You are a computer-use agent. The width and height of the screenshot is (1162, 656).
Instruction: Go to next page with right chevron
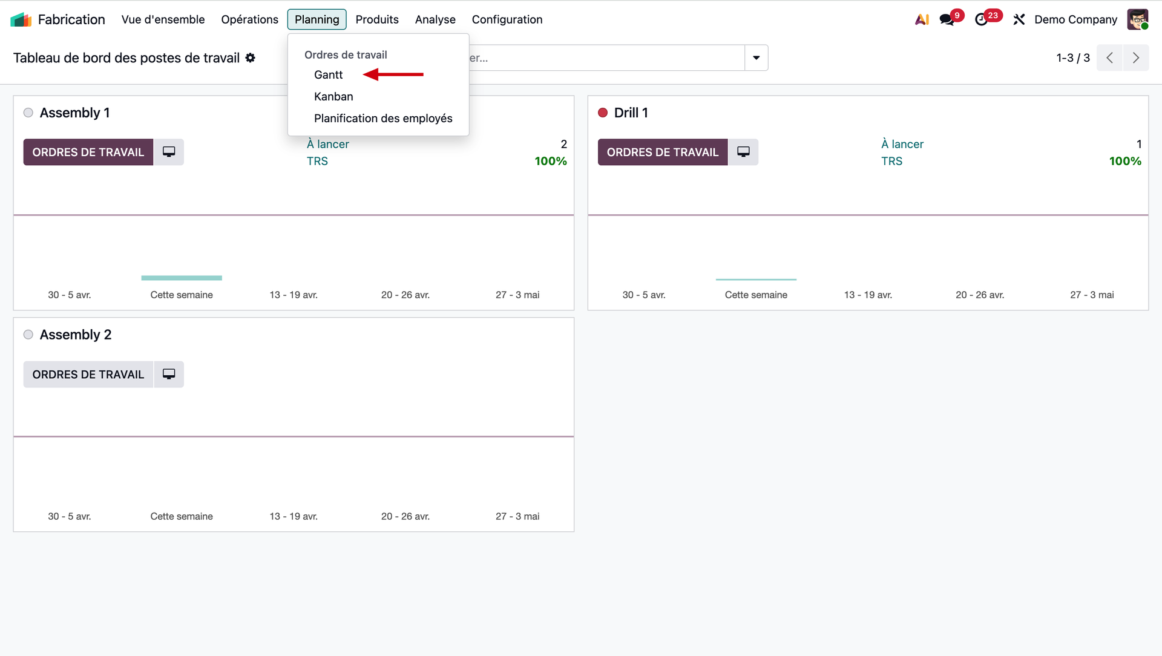[1135, 57]
